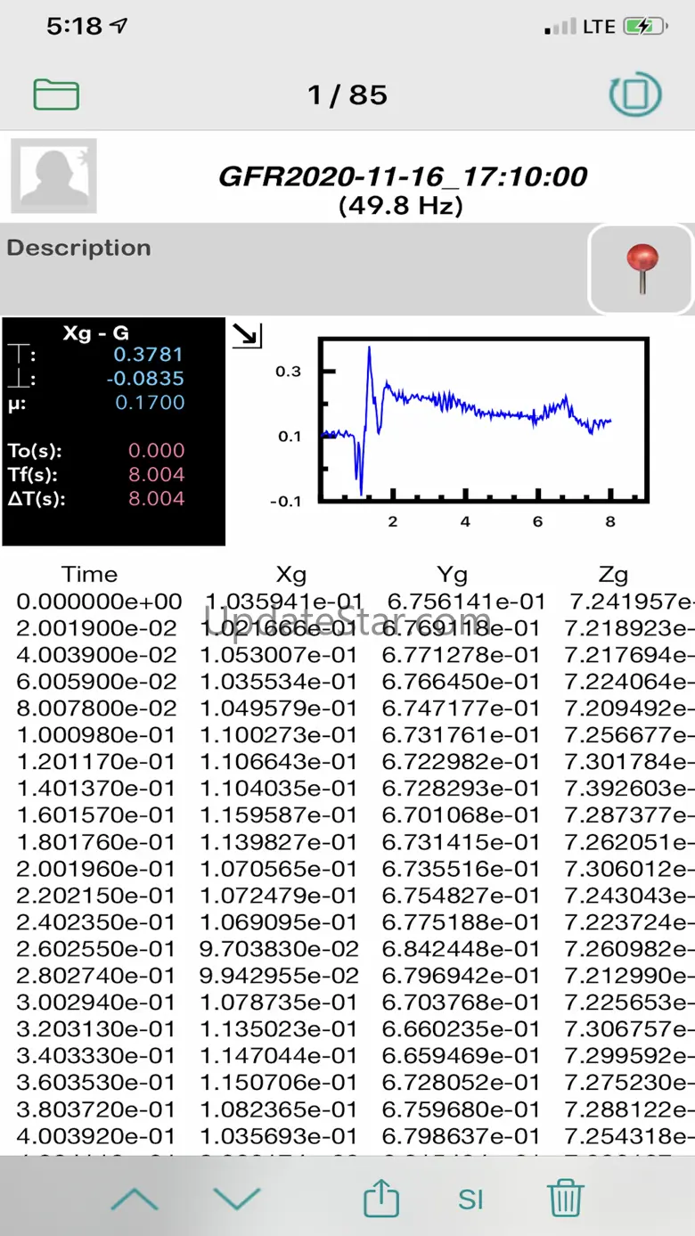Select the Time column header
The height and width of the screenshot is (1236, 695).
(89, 575)
